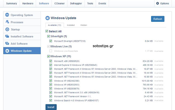Open the CCleaner tab
The height and width of the screenshot is (110, 175).
(x=60, y=4)
